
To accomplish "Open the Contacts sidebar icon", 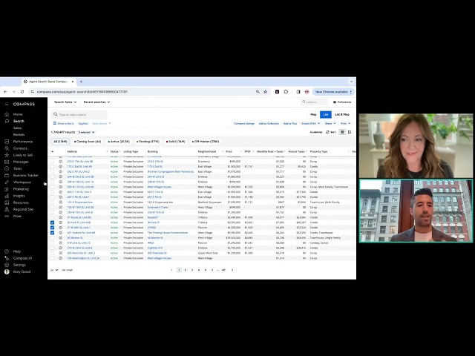I will coord(7,148).
